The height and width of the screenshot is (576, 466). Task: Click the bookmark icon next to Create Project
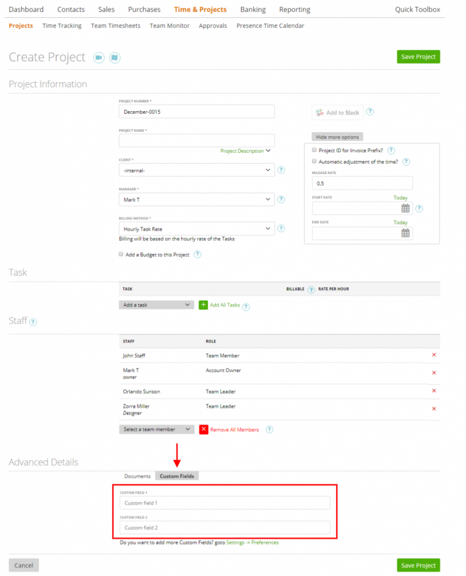pyautogui.click(x=115, y=58)
